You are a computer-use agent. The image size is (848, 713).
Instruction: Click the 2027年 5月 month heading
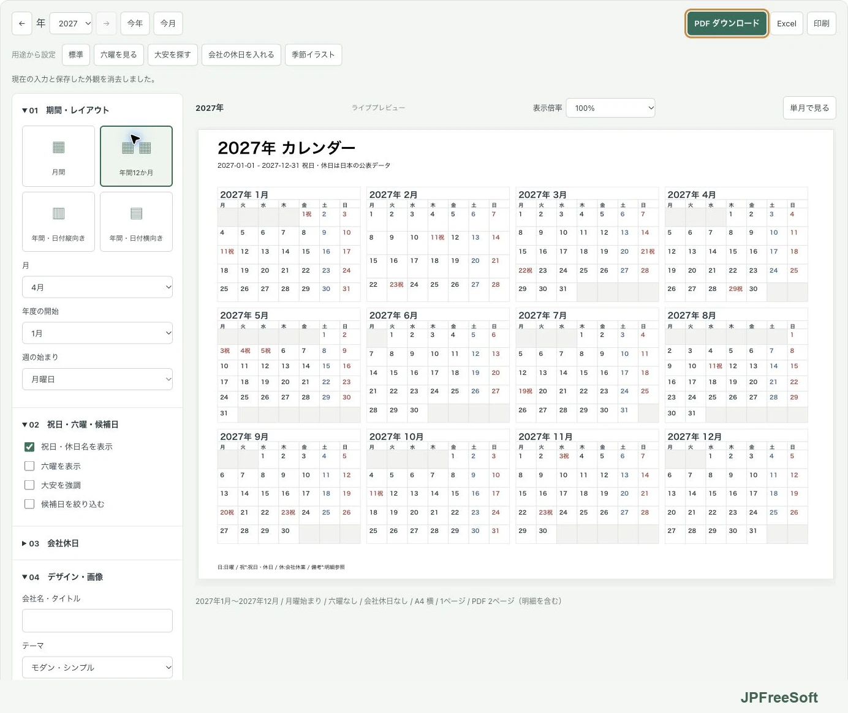[244, 315]
